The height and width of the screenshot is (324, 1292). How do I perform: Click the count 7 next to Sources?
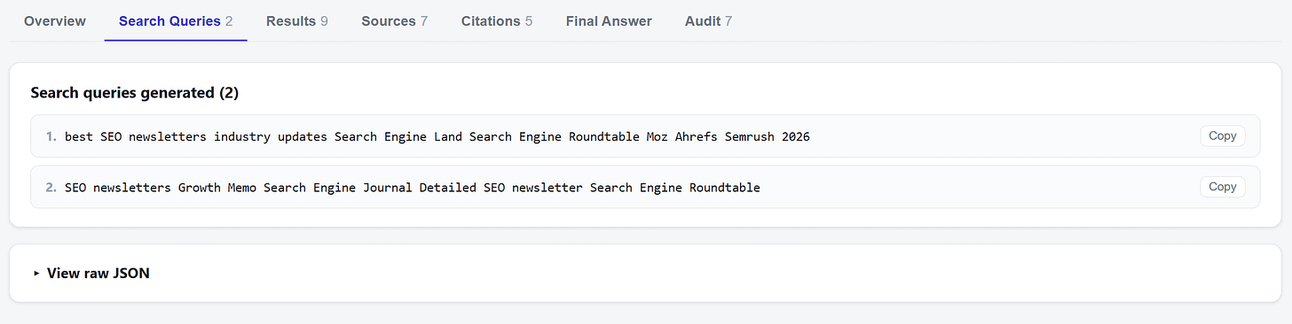[424, 21]
